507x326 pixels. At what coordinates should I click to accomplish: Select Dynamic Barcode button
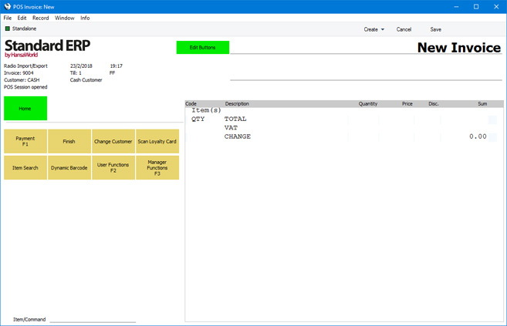coord(69,168)
